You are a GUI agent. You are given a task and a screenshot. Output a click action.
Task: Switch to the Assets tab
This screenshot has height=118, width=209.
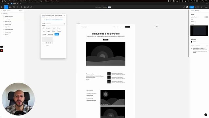[9, 11]
